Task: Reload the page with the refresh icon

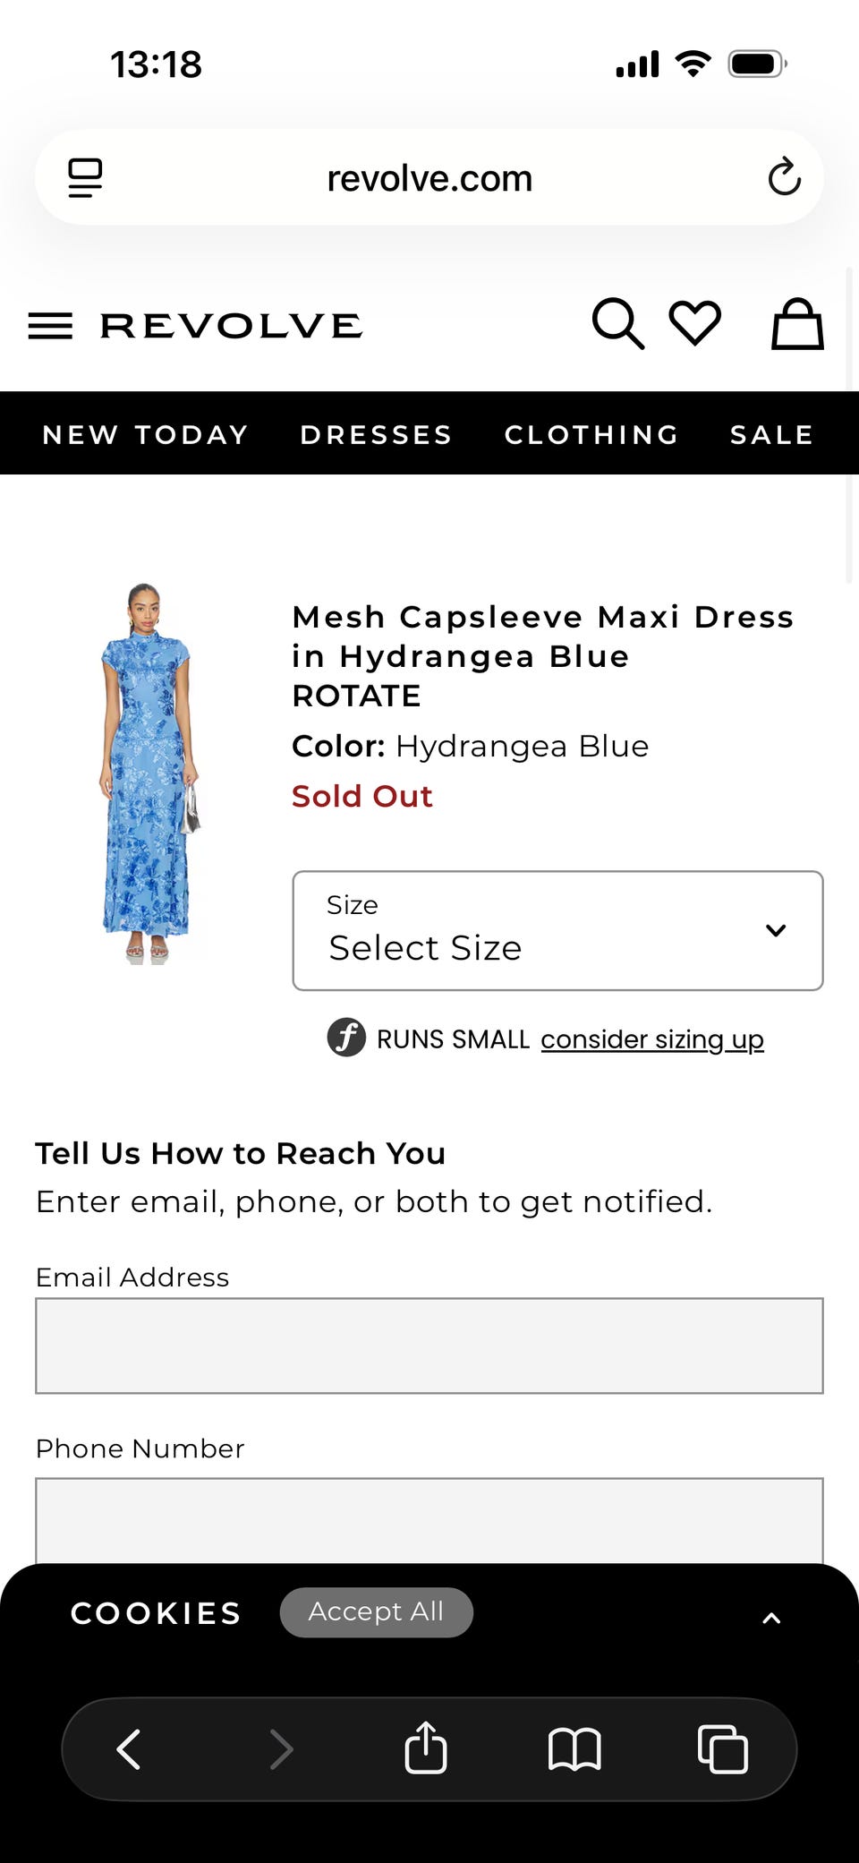Action: click(x=784, y=176)
